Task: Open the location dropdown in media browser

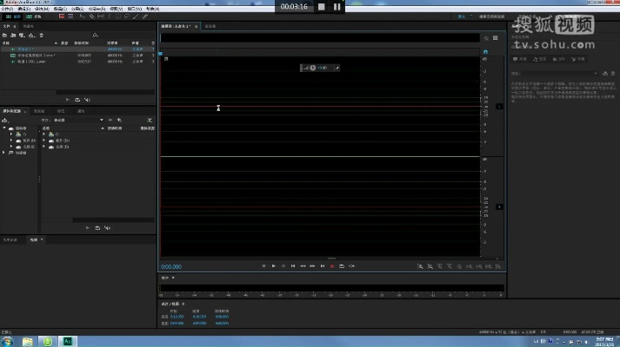Action: click(102, 120)
